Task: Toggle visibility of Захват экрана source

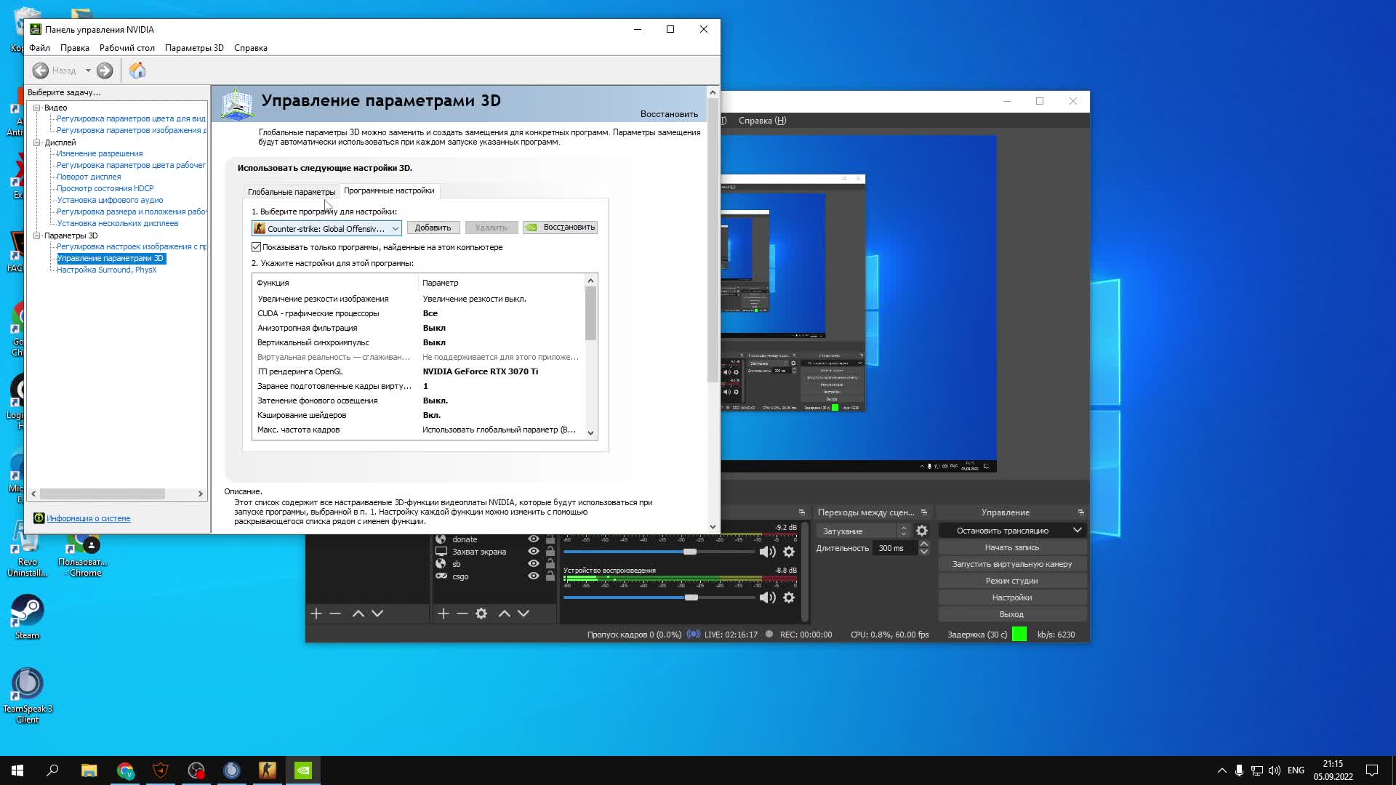Action: [534, 552]
